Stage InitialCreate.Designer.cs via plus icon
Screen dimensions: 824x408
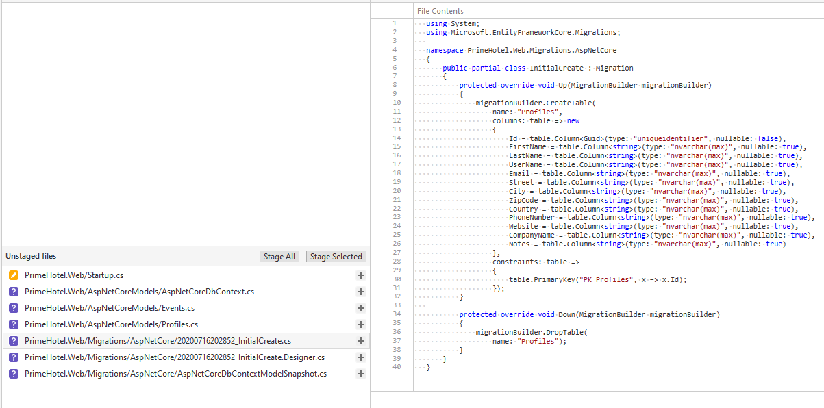tap(361, 357)
